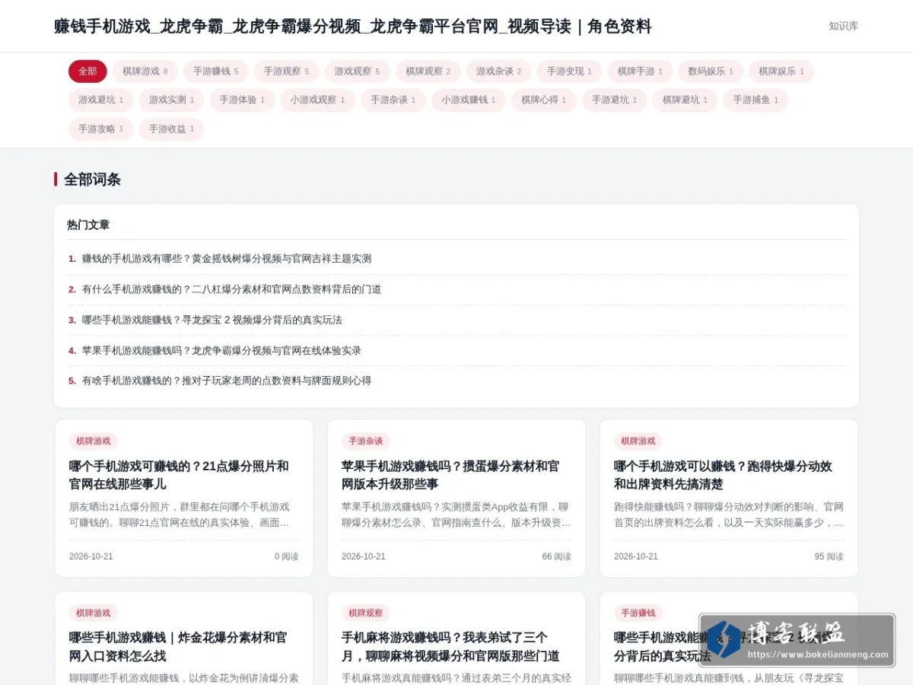913x685 pixels.
Task: Open the 知识库 link in header
Action: (x=843, y=26)
